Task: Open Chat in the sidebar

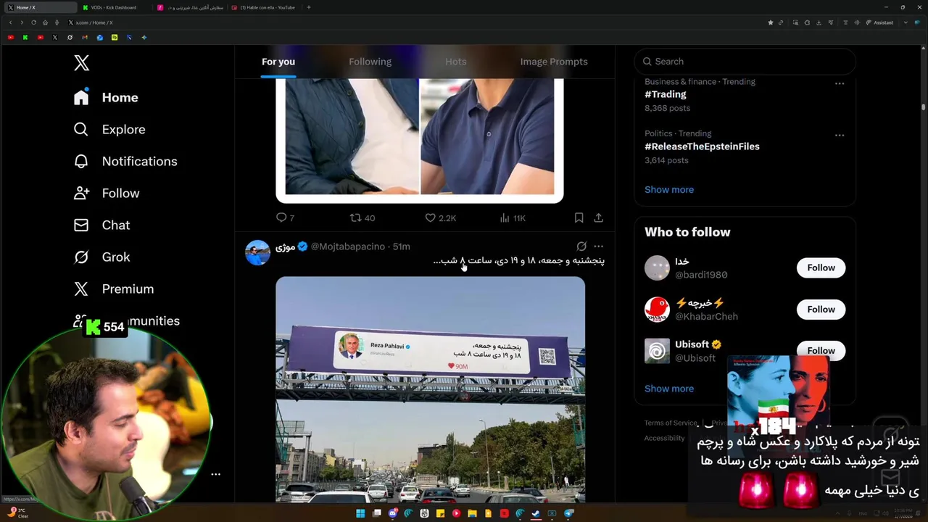Action: click(101, 225)
